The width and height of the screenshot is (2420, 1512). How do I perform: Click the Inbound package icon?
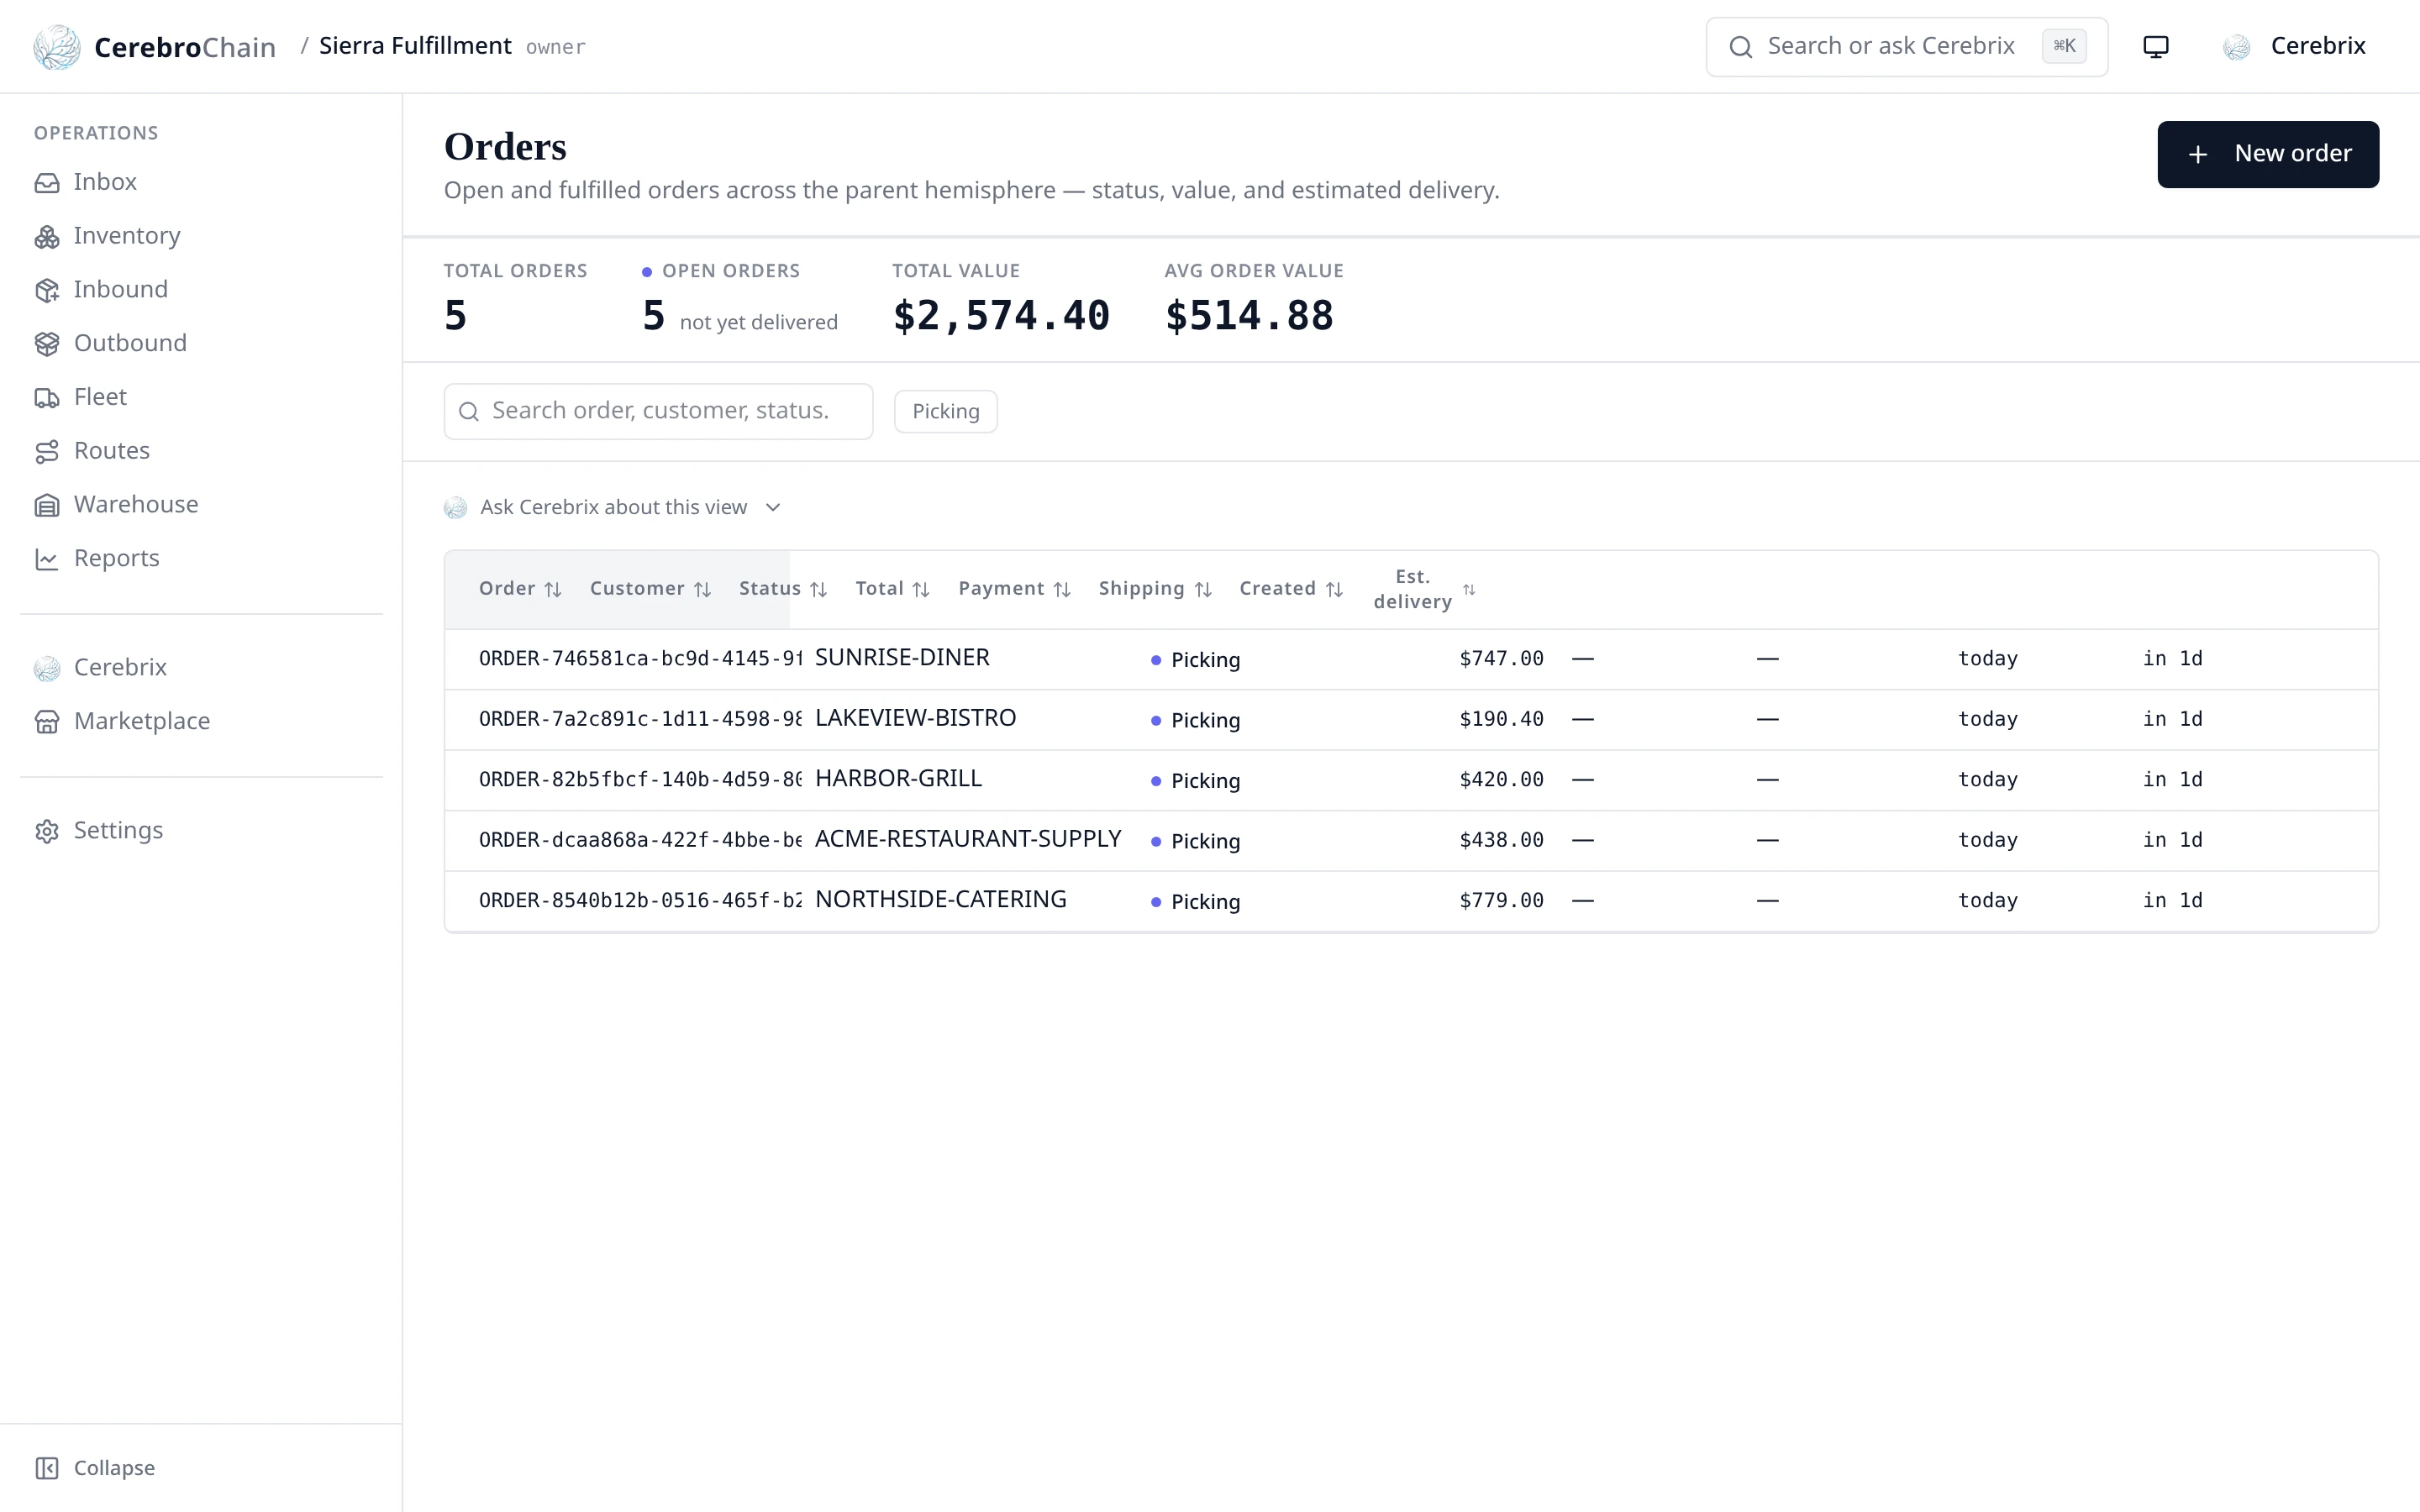pos(47,290)
